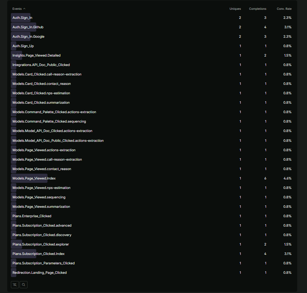
Task: Open Models.Command_Palette_Clicked.sequencing event
Action: (x=49, y=121)
